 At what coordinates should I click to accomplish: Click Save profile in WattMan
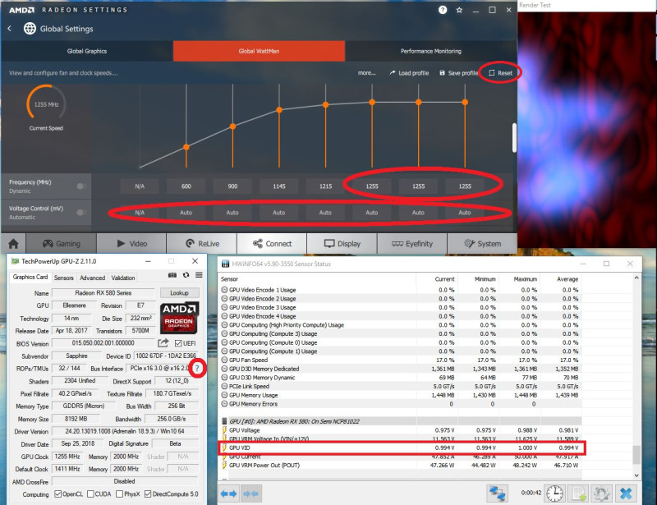pyautogui.click(x=458, y=73)
